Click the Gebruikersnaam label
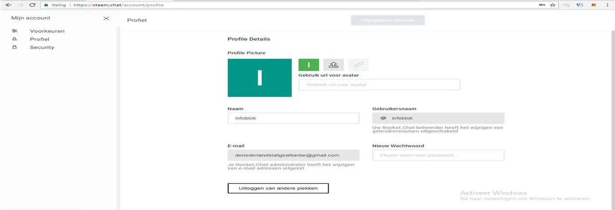Screen dimensions: 615x210 (394, 109)
